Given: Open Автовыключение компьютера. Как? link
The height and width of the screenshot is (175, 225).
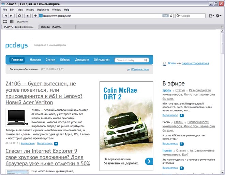Looking at the screenshot, I should 189,152.
